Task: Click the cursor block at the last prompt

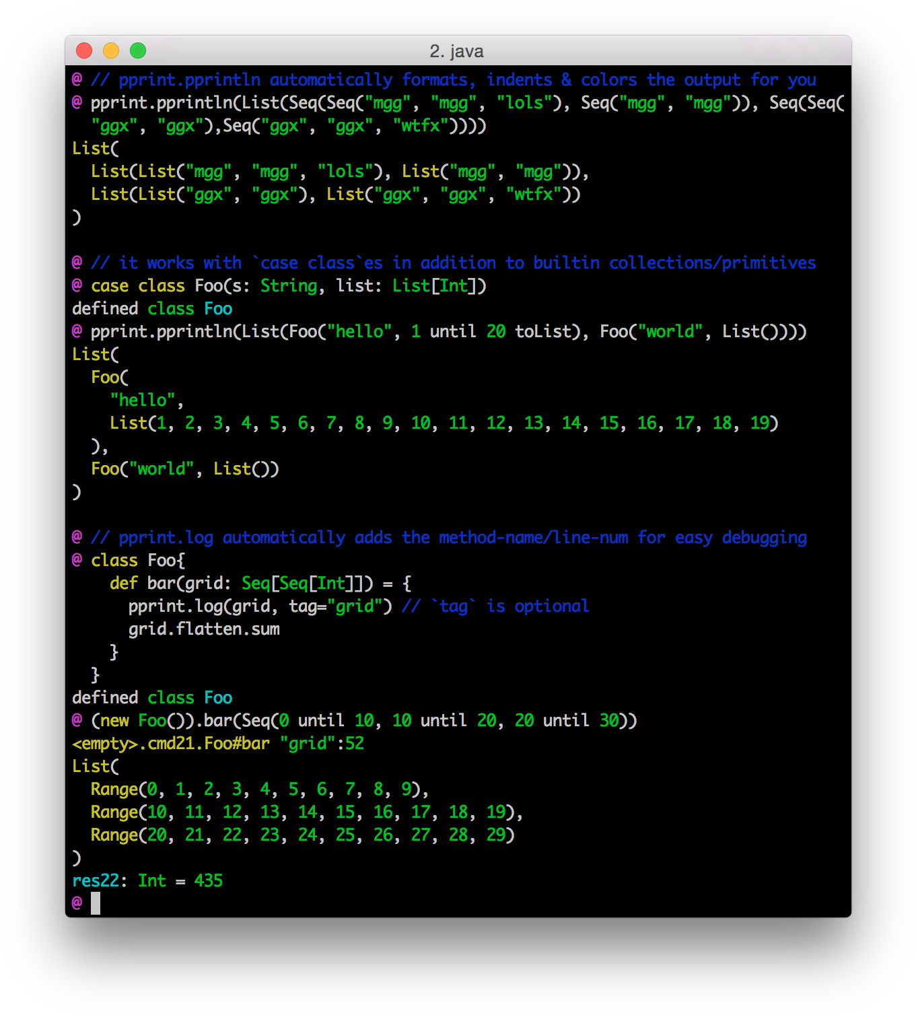Action: pyautogui.click(x=96, y=903)
